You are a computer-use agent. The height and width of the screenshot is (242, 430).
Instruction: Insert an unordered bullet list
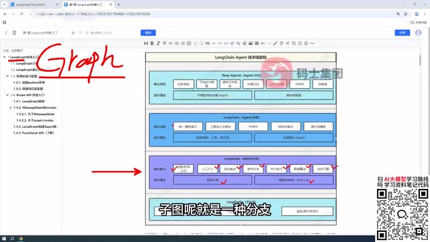coord(177,43)
